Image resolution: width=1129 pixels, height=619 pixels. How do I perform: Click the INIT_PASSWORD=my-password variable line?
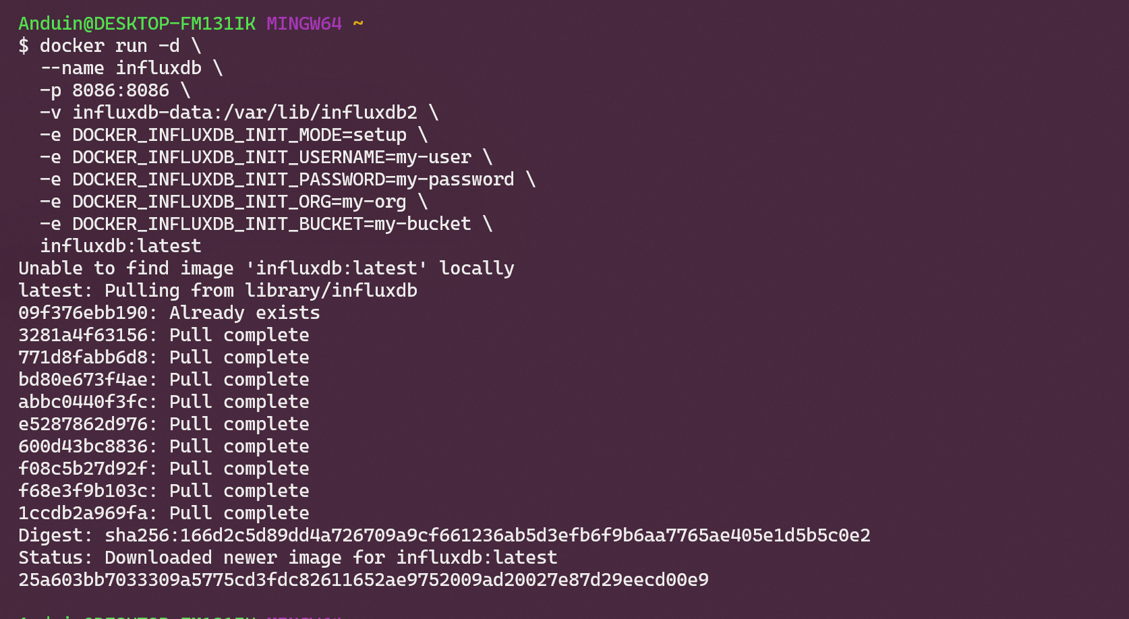click(x=293, y=179)
